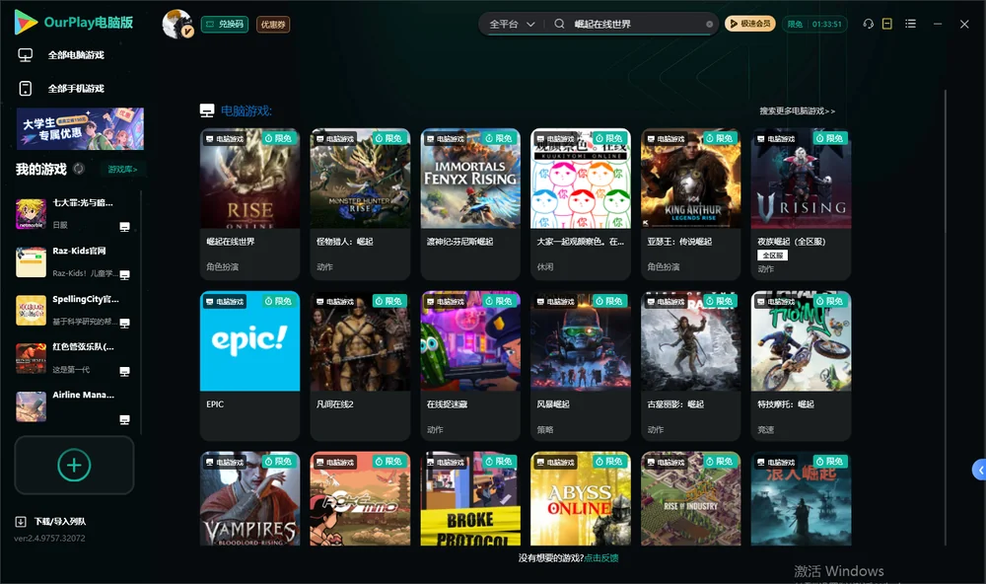This screenshot has width=986, height=584.
Task: Click the 优惠券 coupon button
Action: point(273,24)
